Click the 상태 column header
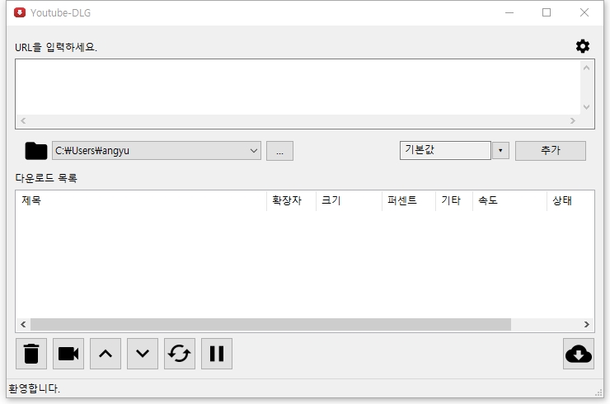The height and width of the screenshot is (404, 610). [x=570, y=200]
